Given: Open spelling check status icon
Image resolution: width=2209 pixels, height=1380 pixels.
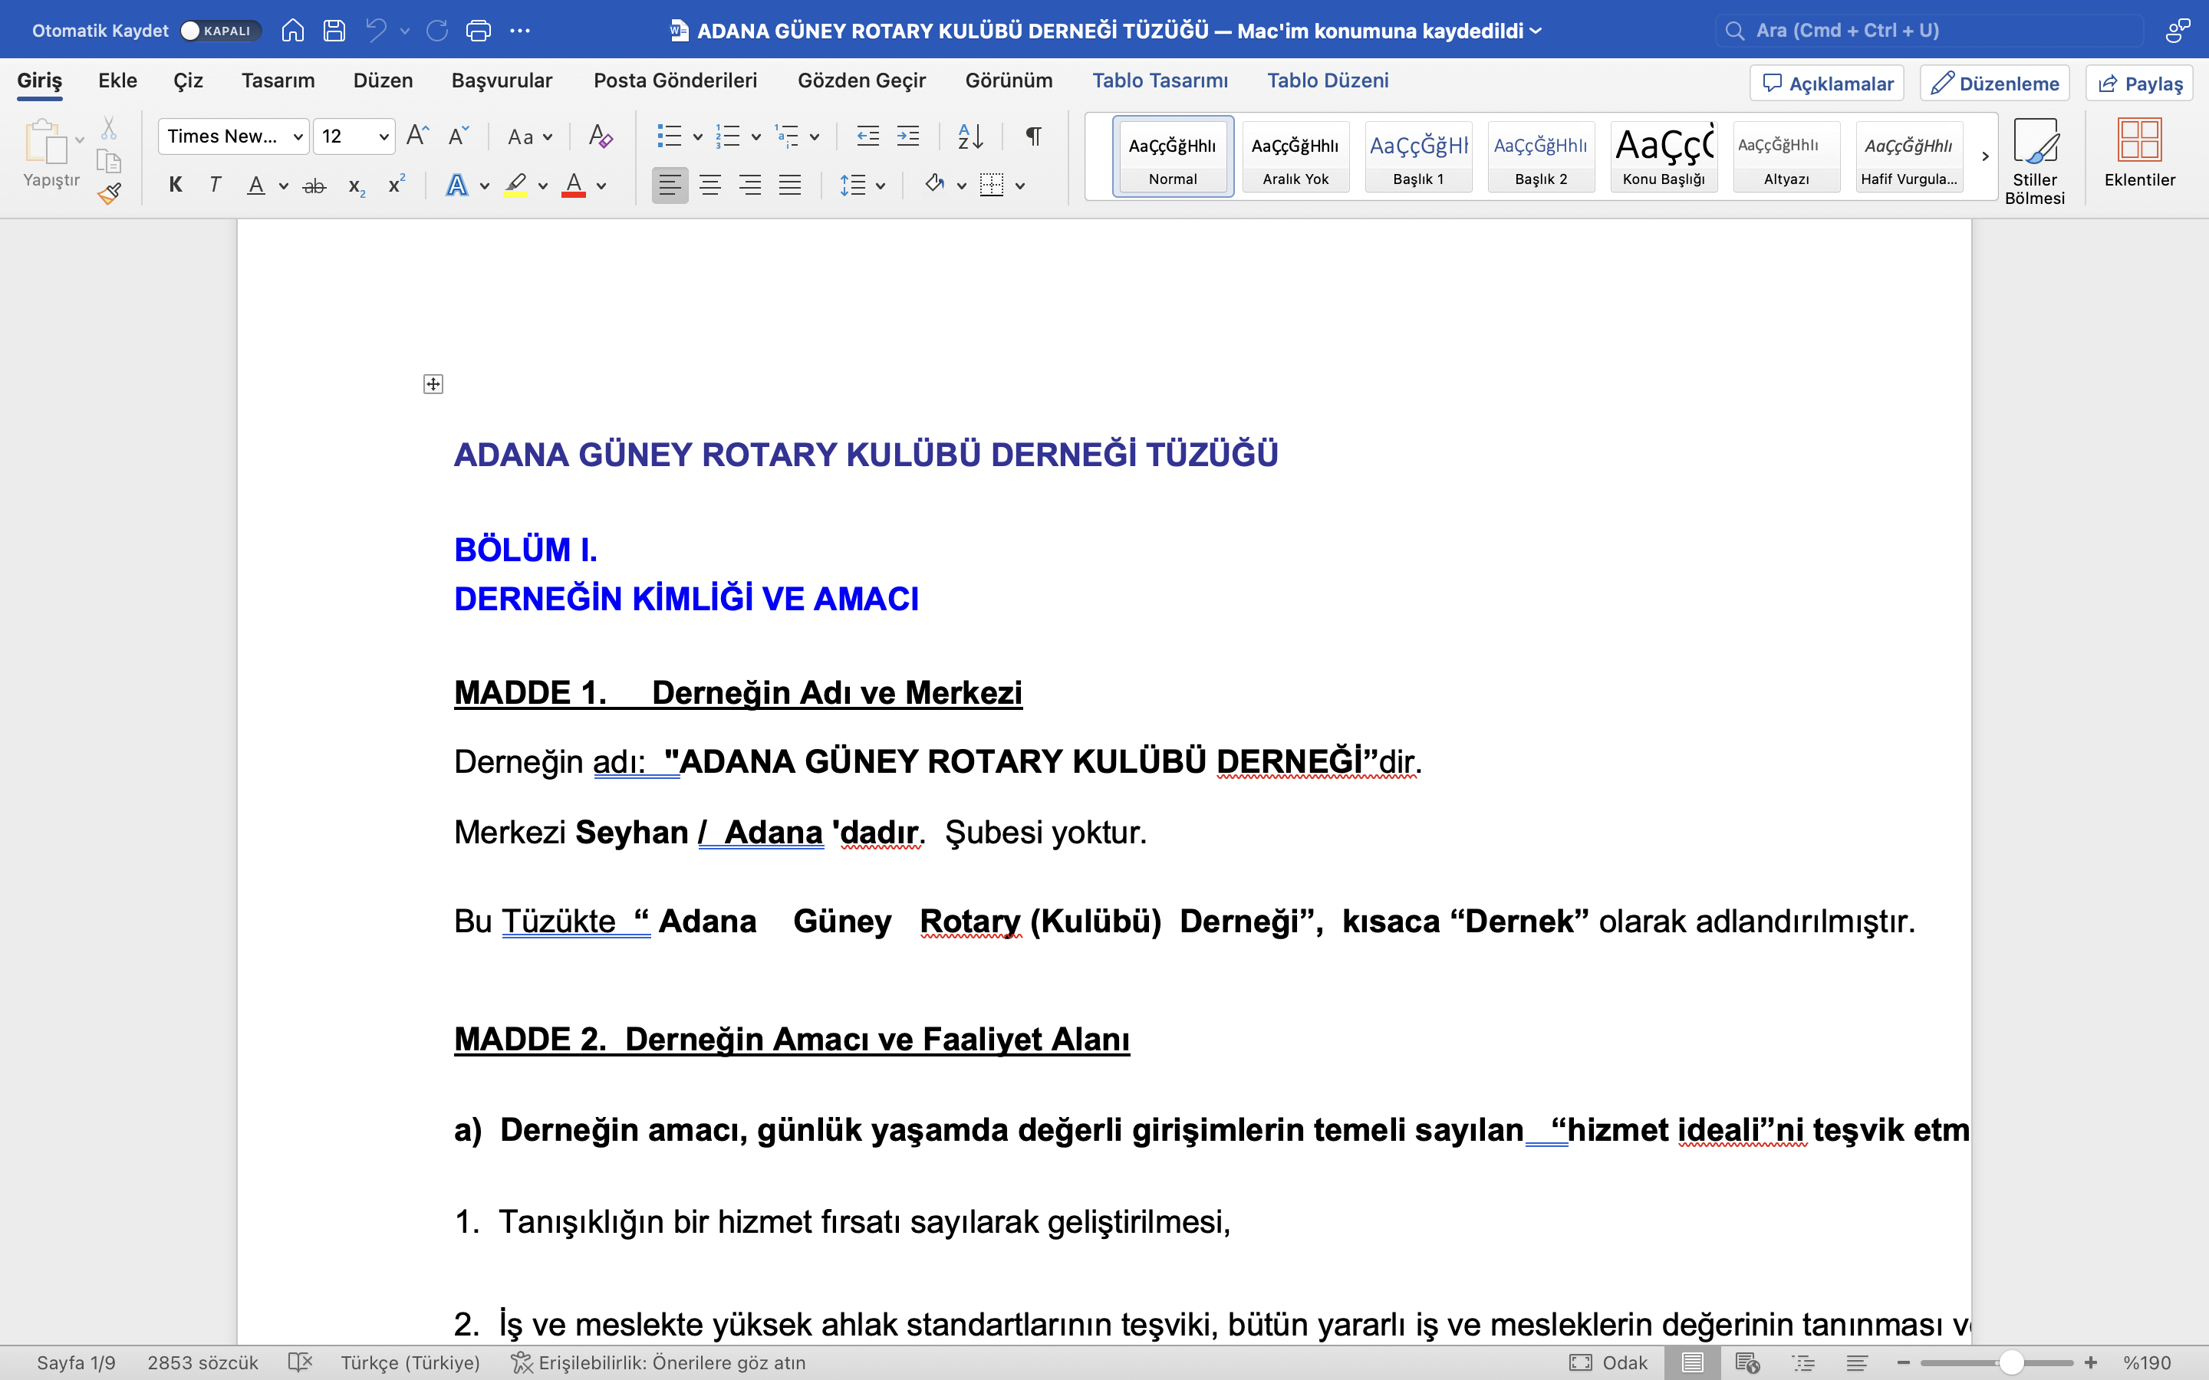Looking at the screenshot, I should [x=299, y=1362].
